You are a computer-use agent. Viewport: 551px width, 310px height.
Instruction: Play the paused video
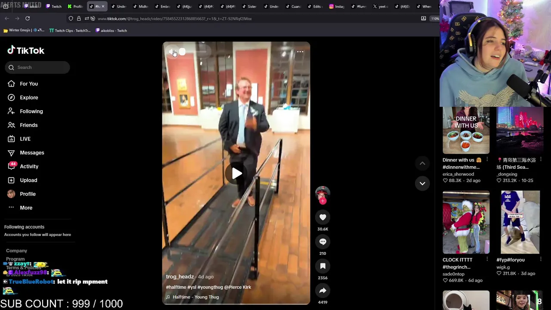coord(236,174)
